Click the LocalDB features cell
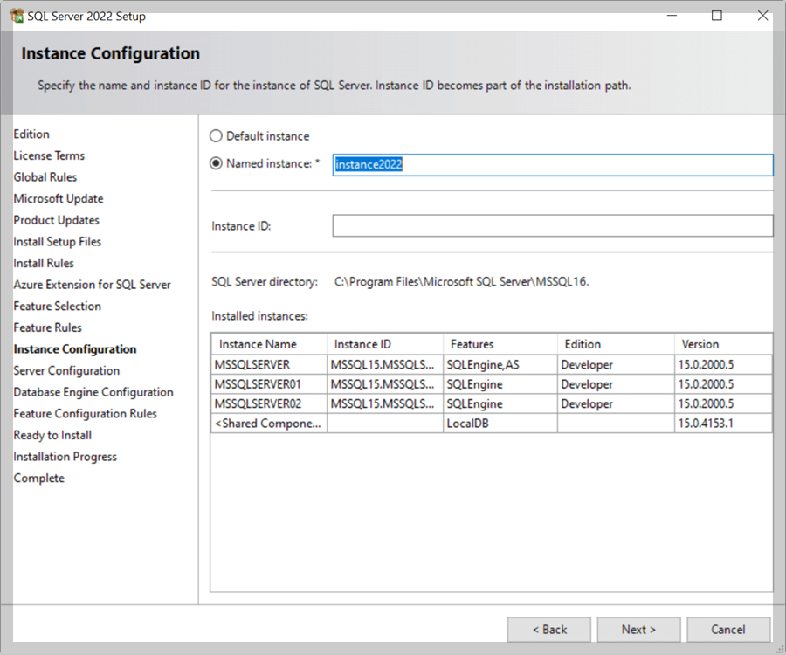786x655 pixels. (500, 424)
